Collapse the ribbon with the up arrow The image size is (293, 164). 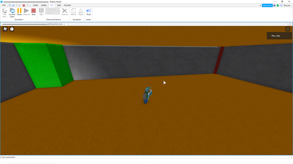pyautogui.click(x=260, y=5)
